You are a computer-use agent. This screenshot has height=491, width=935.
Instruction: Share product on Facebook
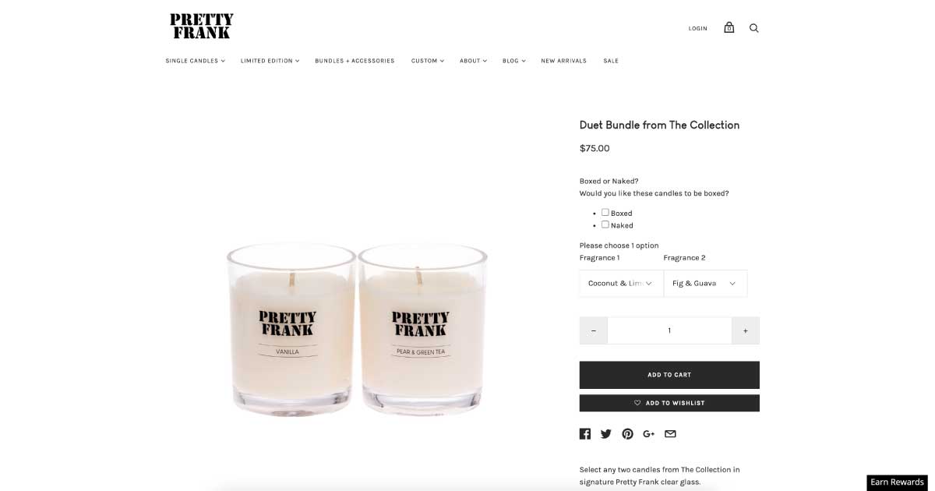pos(585,434)
